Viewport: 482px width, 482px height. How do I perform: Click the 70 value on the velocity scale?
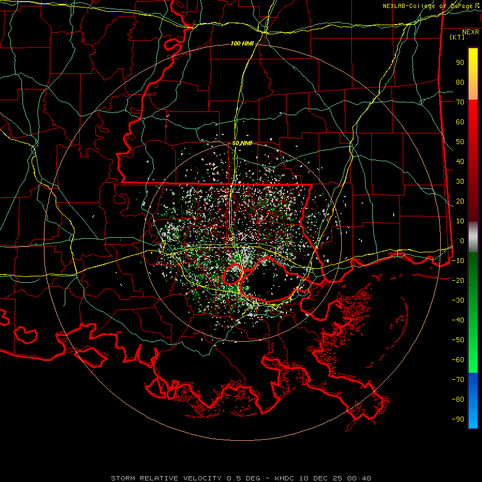click(460, 102)
